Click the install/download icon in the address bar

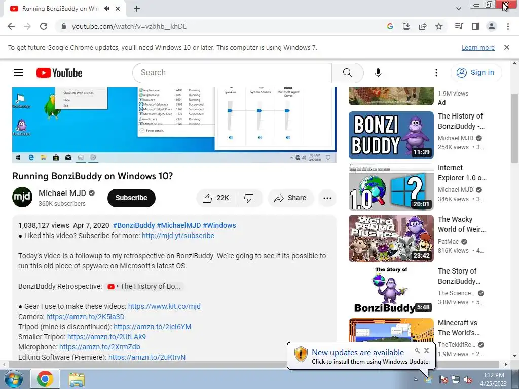point(406,26)
